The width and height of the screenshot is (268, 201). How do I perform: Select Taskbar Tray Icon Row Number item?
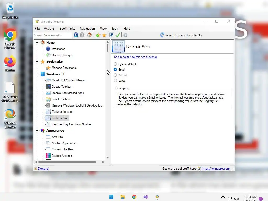click(72, 124)
